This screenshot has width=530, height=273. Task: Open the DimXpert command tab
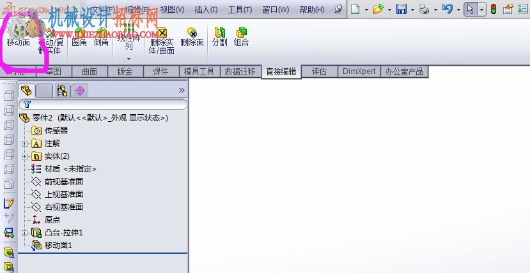pos(359,72)
